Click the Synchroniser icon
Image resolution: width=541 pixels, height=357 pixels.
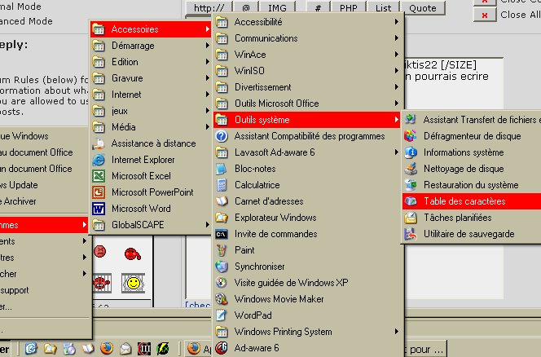coord(222,267)
